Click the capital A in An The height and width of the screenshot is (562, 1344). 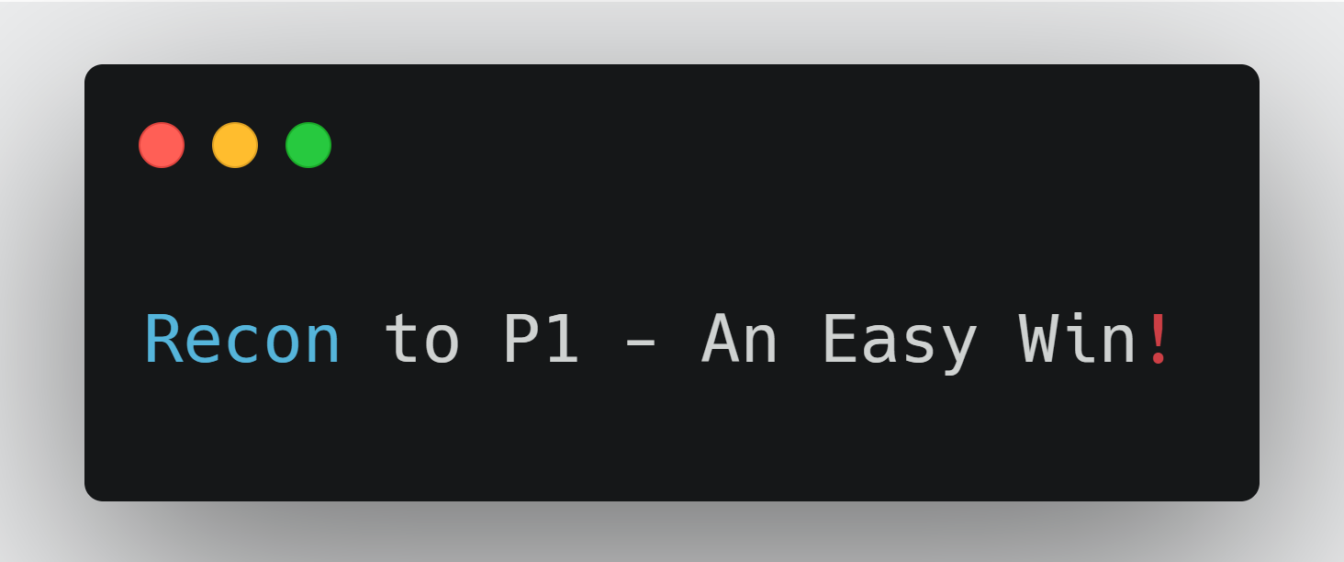pos(719,341)
